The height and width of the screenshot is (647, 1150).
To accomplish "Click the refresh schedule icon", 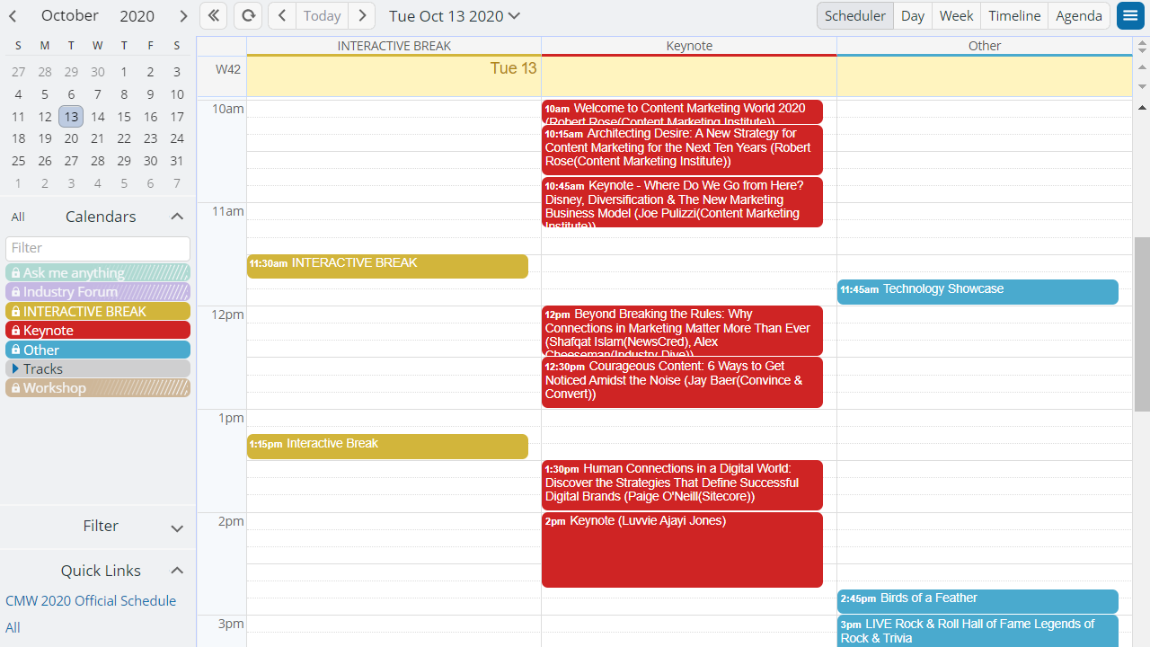I will (x=247, y=15).
